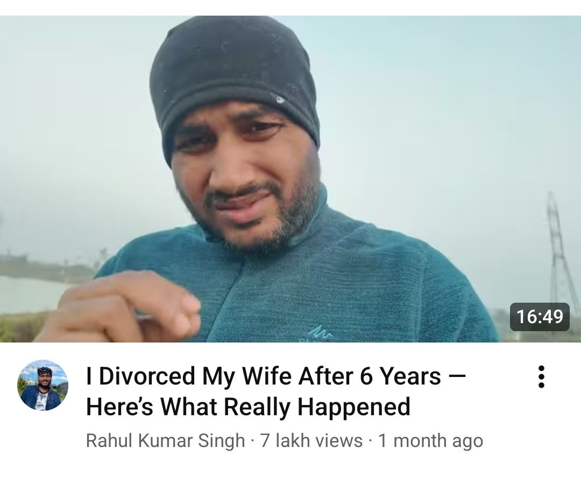
Task: Click the 16:49 duration badge
Action: pos(540,317)
